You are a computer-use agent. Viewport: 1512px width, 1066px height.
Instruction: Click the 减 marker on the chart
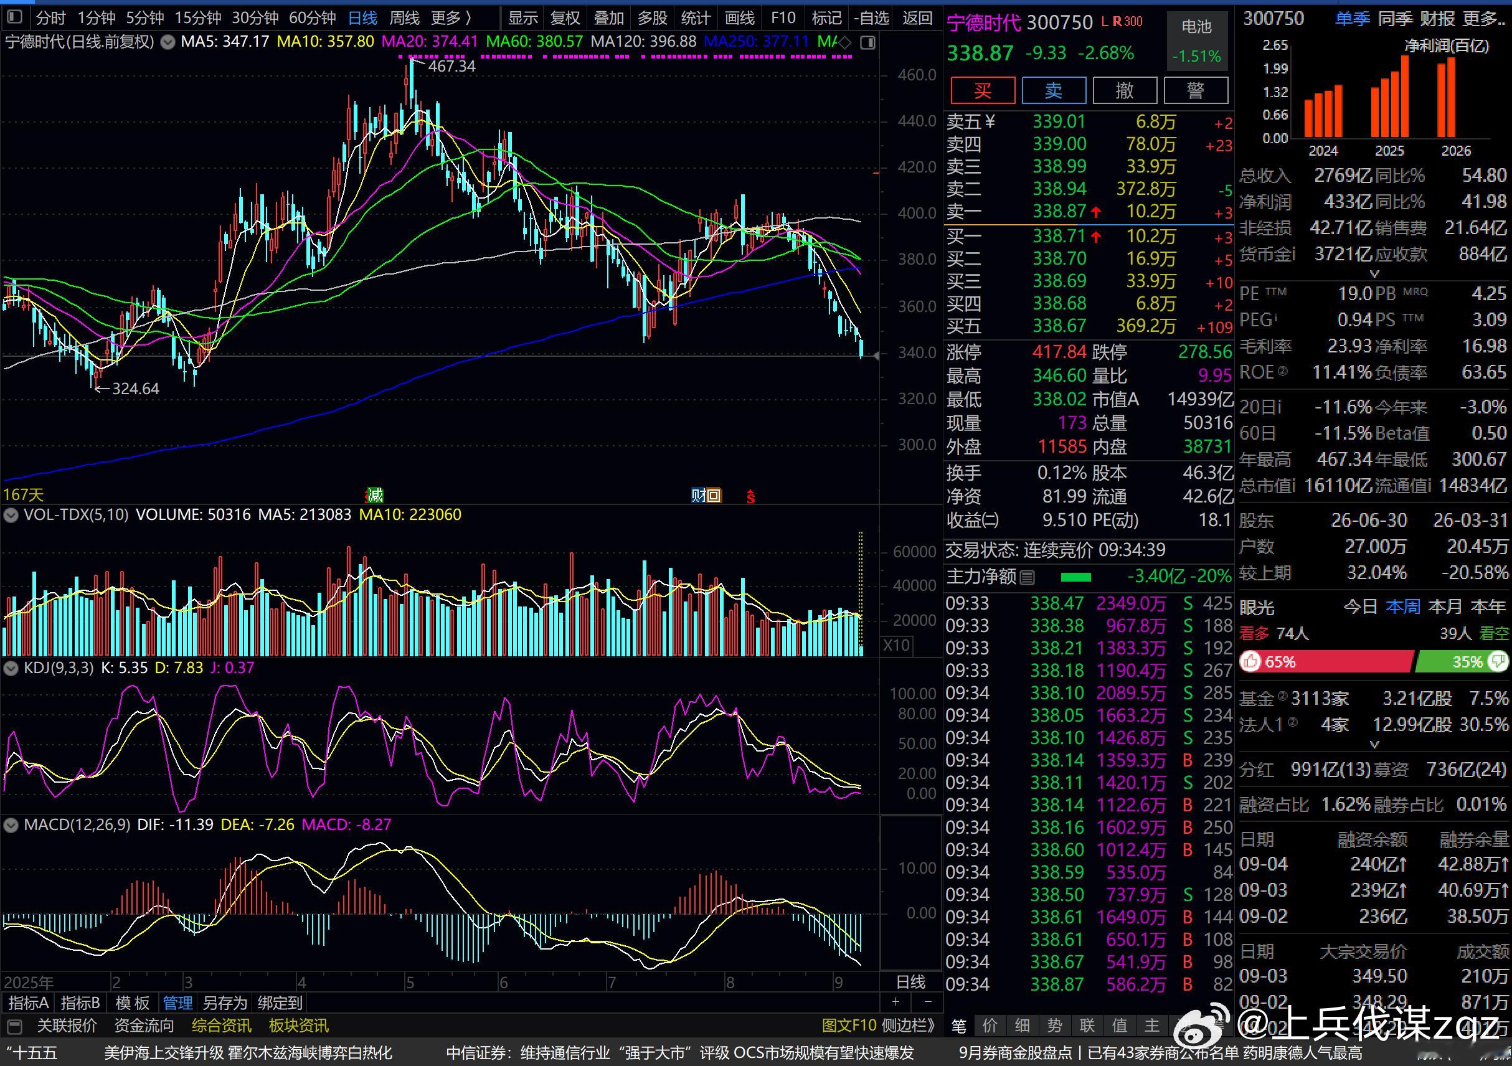pos(375,494)
